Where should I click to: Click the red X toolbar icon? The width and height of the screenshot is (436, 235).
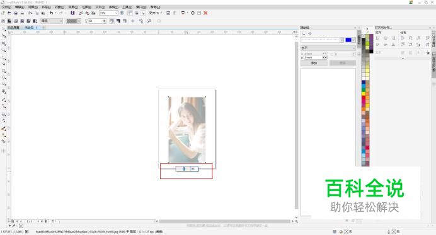205,13
